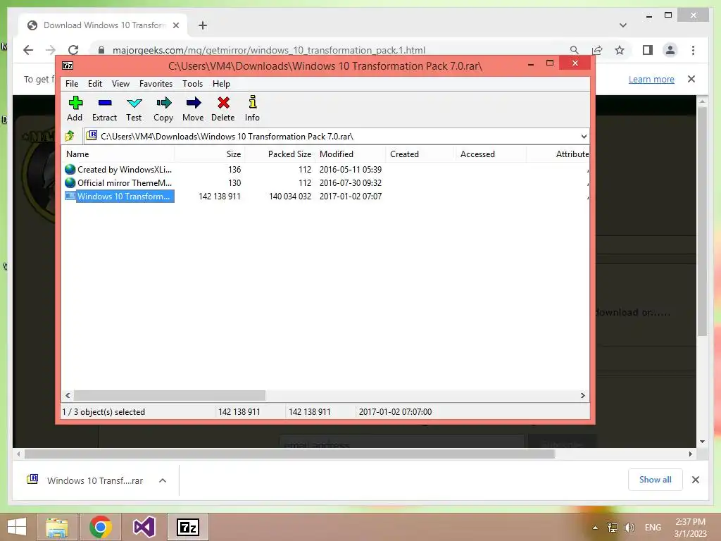The image size is (721, 541).
Task: Open Windows Start button
Action: [17, 527]
